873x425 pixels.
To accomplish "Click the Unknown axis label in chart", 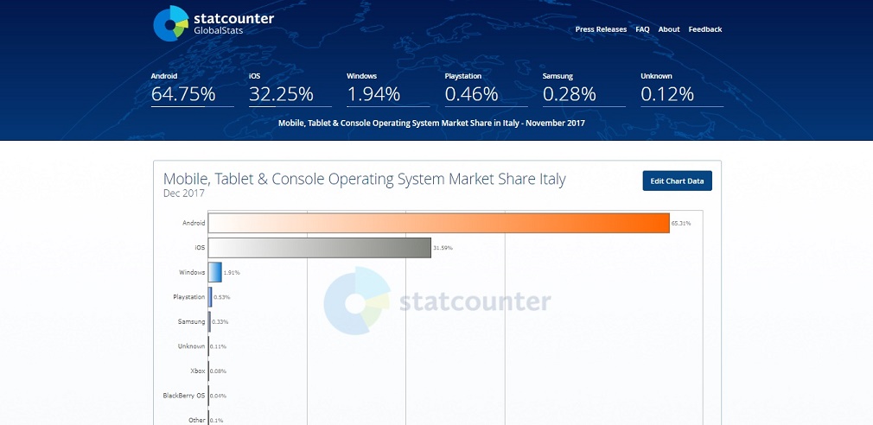I will [x=192, y=346].
